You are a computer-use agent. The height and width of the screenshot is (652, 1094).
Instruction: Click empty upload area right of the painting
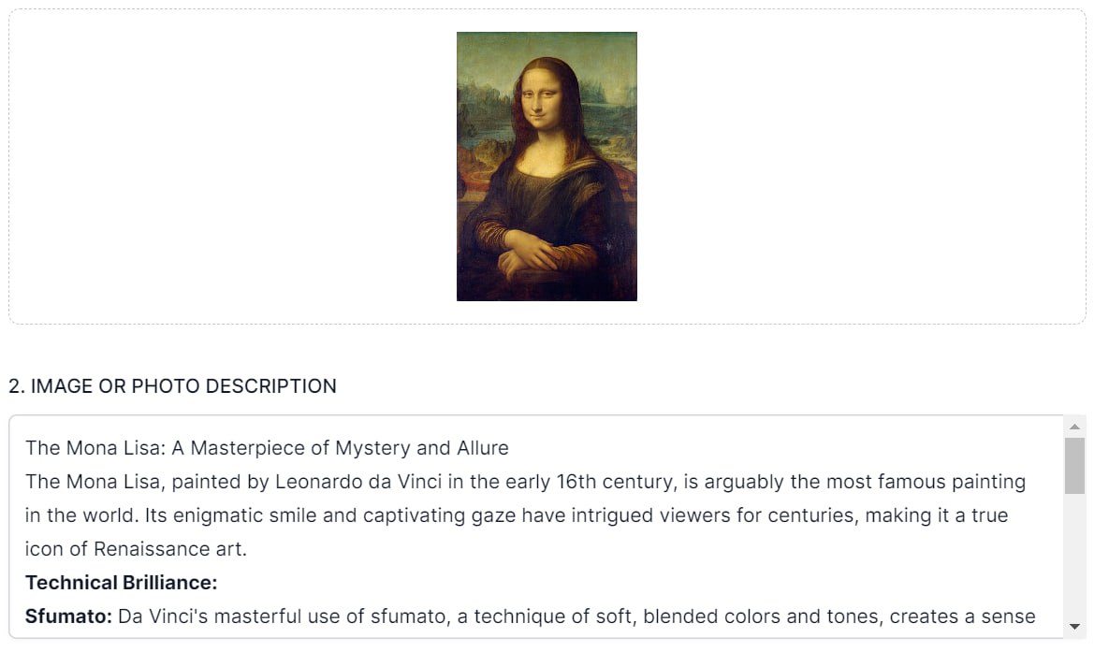[x=861, y=167]
